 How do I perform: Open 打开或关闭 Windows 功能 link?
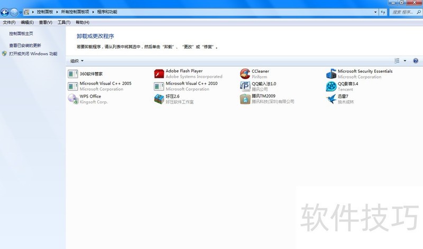point(33,54)
